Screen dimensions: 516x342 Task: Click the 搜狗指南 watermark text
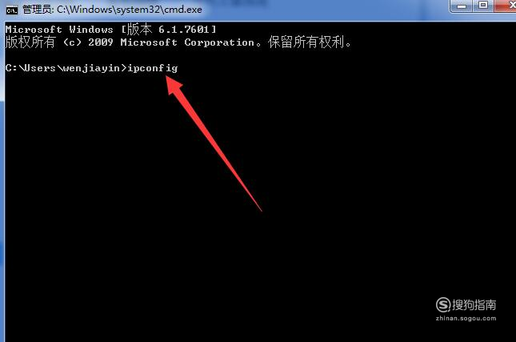(x=474, y=304)
